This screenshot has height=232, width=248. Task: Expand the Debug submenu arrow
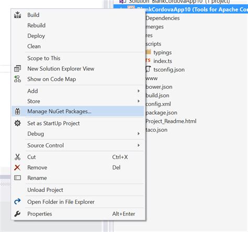[x=139, y=134]
